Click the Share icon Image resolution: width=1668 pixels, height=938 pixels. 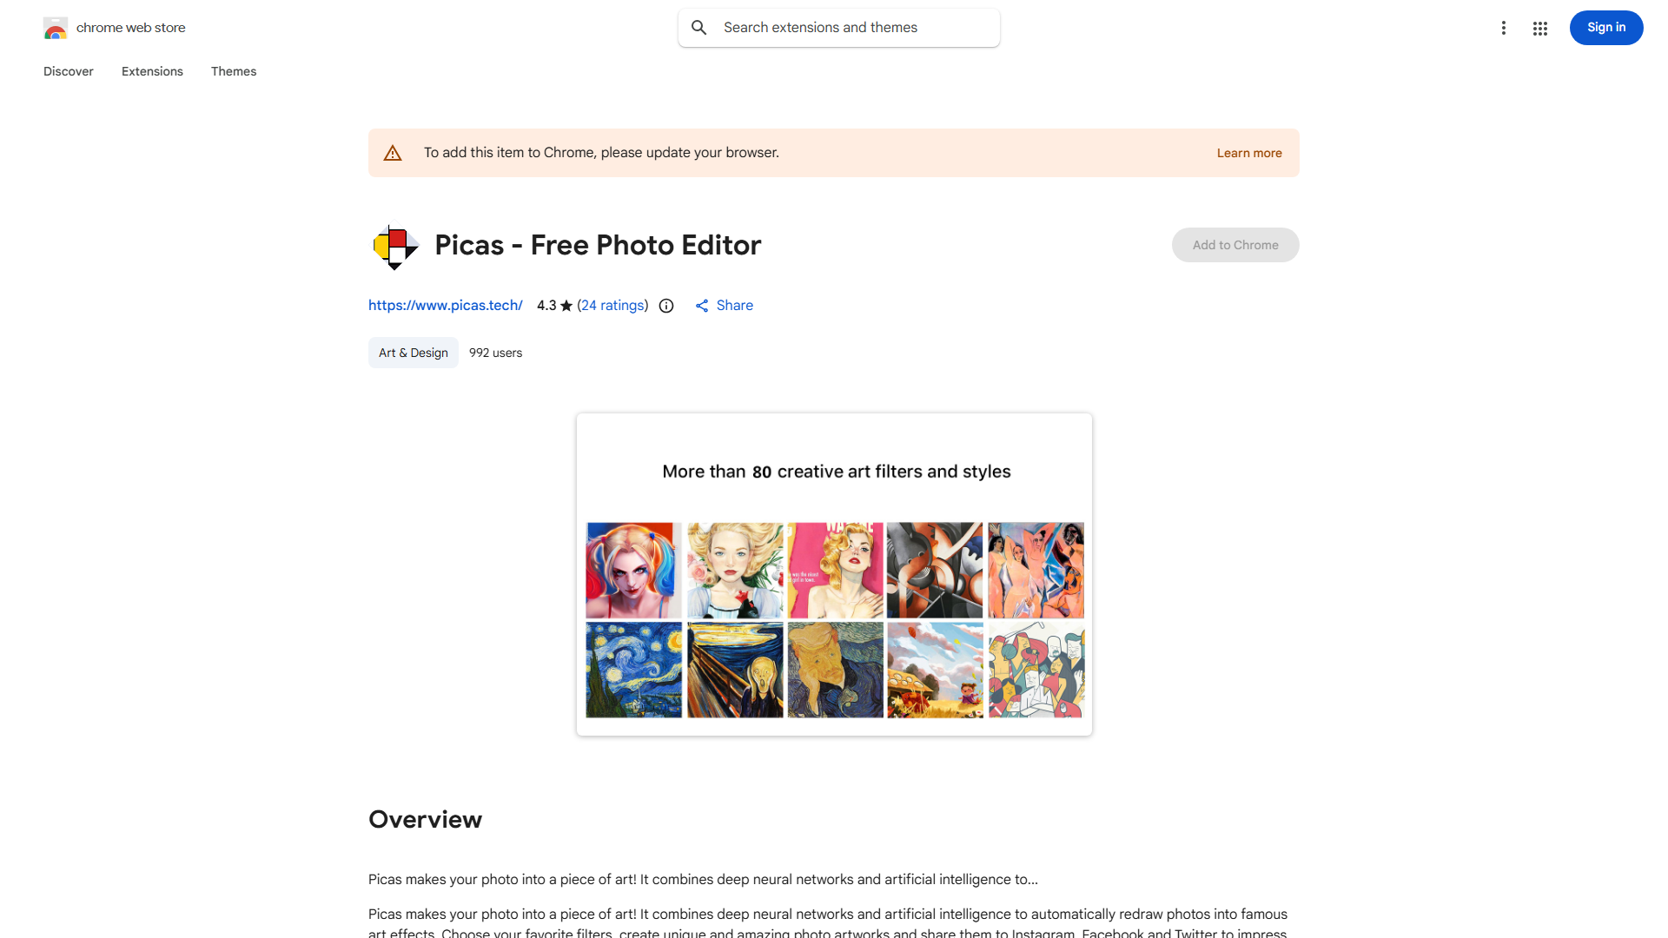coord(702,306)
